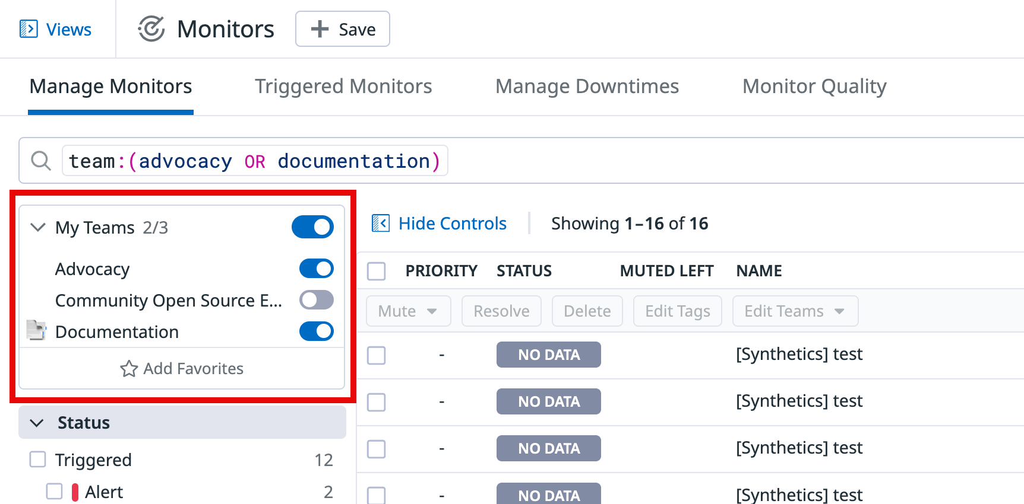The width and height of the screenshot is (1024, 504).
Task: Click the Add Favorites star icon
Action: click(x=129, y=369)
